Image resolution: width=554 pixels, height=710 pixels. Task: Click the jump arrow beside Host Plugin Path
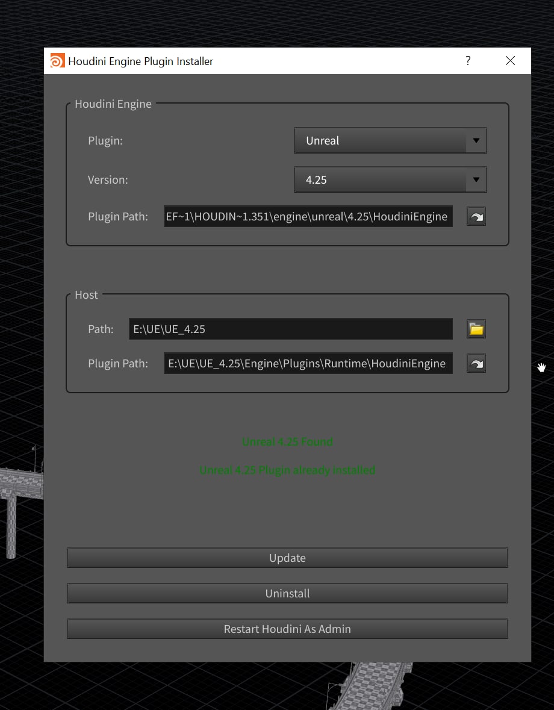476,363
